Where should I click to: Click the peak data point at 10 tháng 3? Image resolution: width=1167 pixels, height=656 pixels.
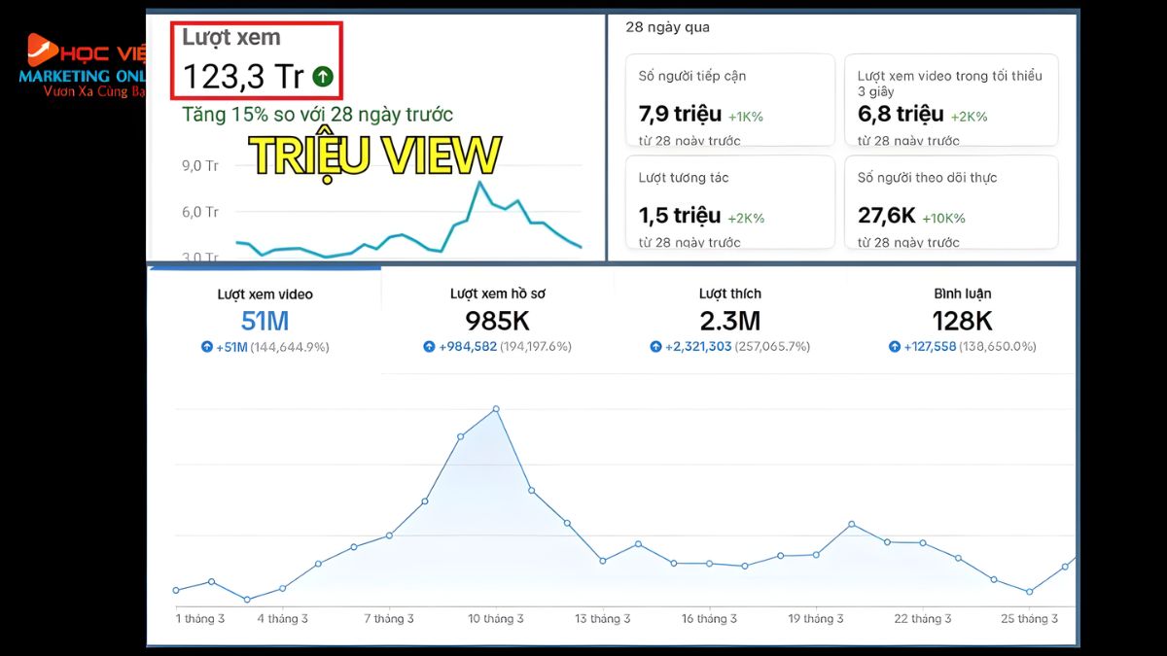click(x=496, y=408)
